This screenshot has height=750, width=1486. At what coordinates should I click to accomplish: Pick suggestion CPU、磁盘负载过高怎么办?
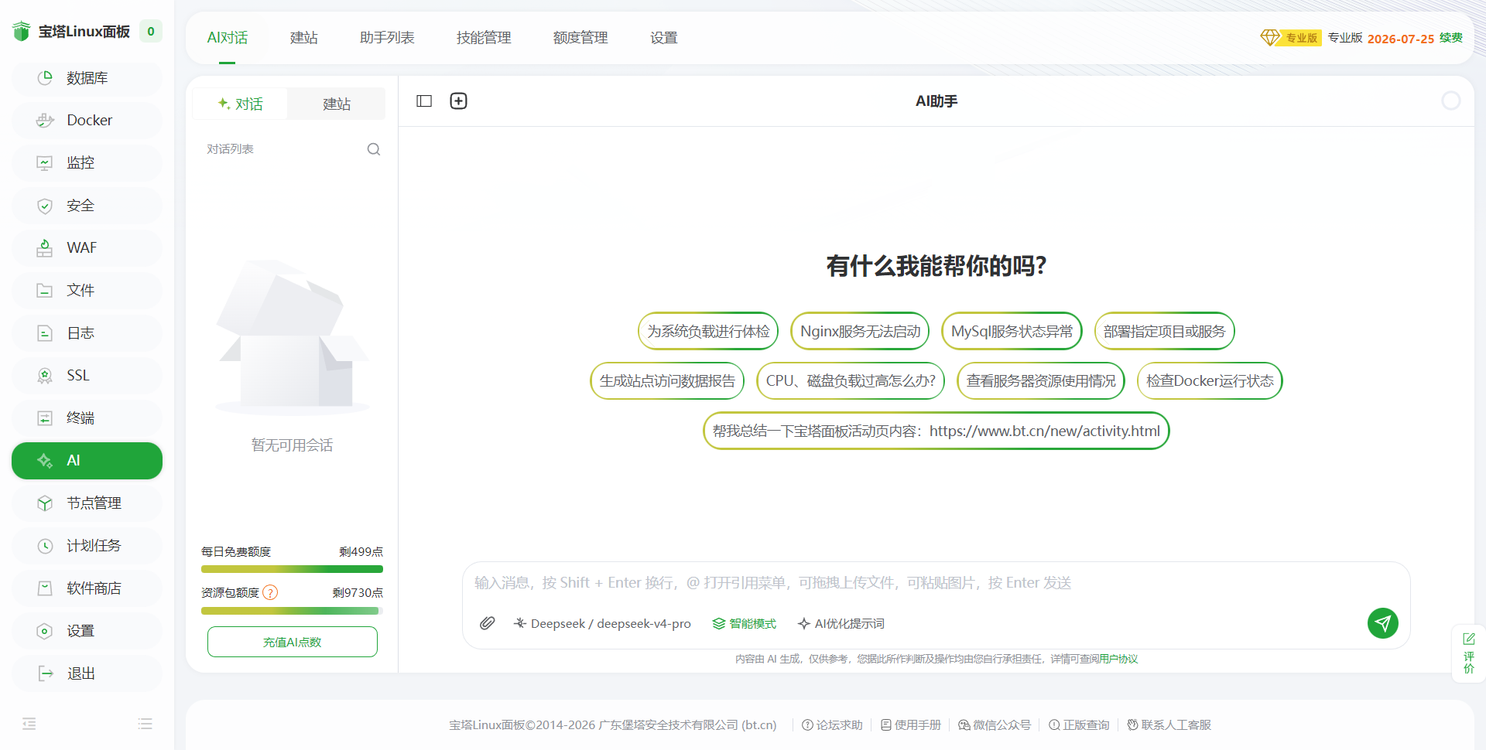[851, 381]
